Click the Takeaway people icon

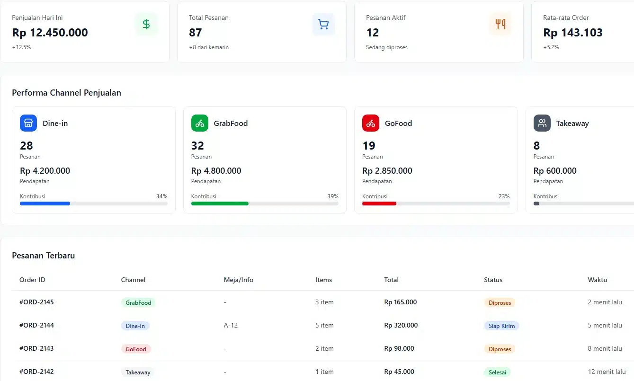(542, 123)
